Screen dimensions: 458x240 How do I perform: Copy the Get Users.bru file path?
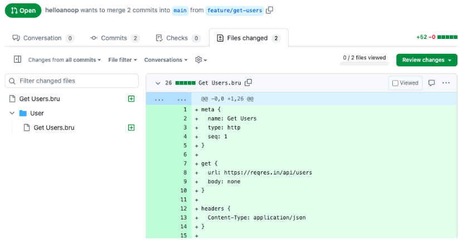point(249,83)
